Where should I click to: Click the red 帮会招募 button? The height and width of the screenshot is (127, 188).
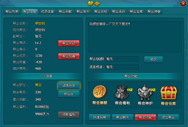click(69, 56)
